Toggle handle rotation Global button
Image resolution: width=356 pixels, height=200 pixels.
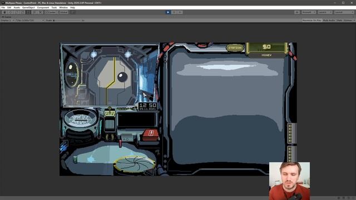point(62,12)
